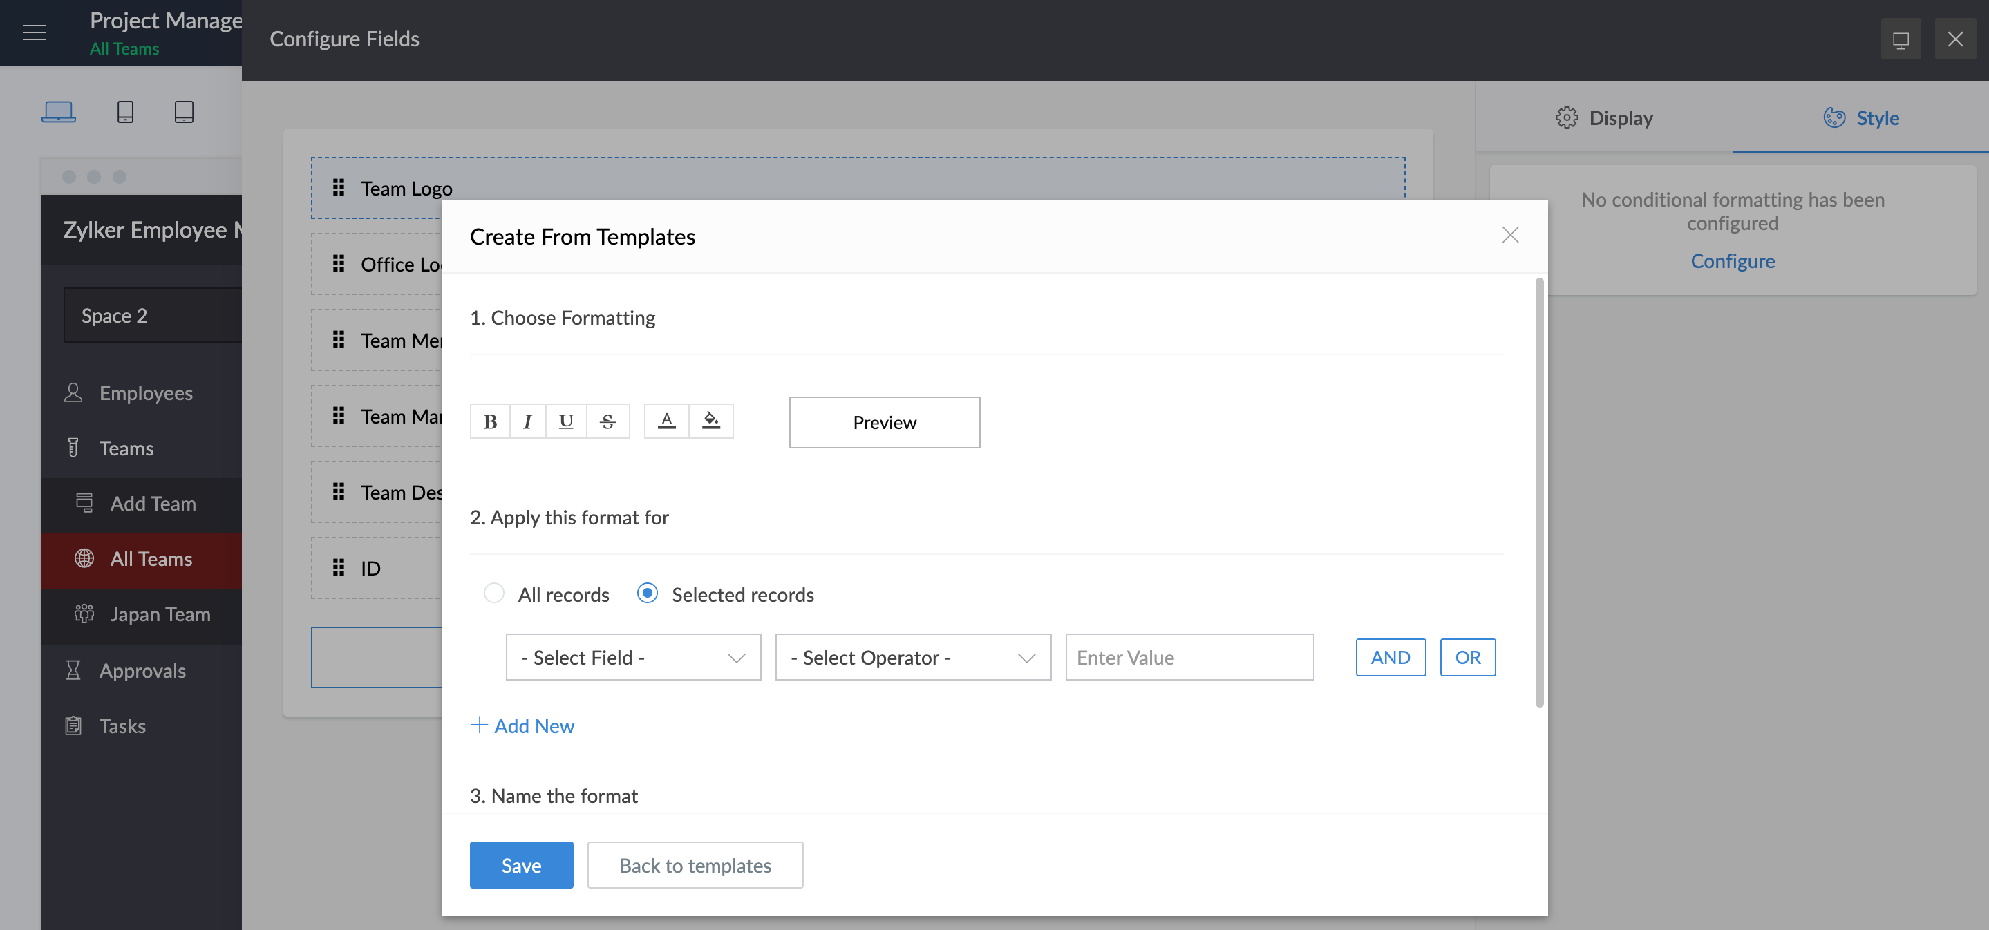Click the Enter Value input field
Image resolution: width=1989 pixels, height=930 pixels.
pos(1189,658)
